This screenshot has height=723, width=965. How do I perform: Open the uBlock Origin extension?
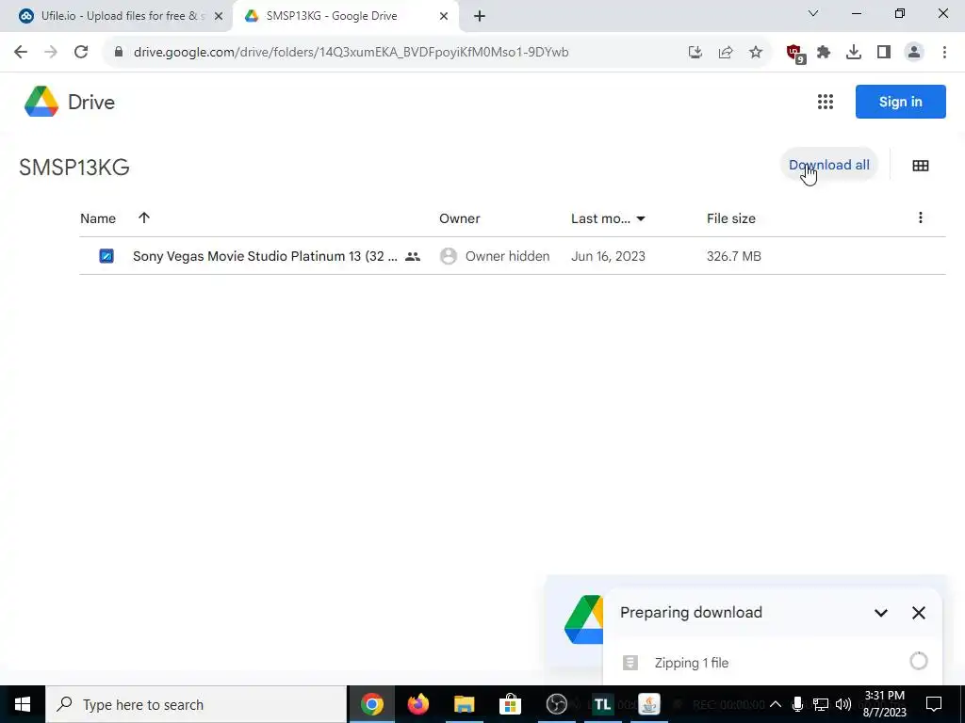click(795, 54)
